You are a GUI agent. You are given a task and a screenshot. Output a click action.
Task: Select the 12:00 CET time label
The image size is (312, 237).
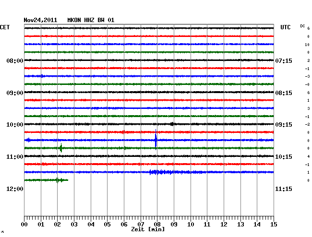tap(15, 189)
